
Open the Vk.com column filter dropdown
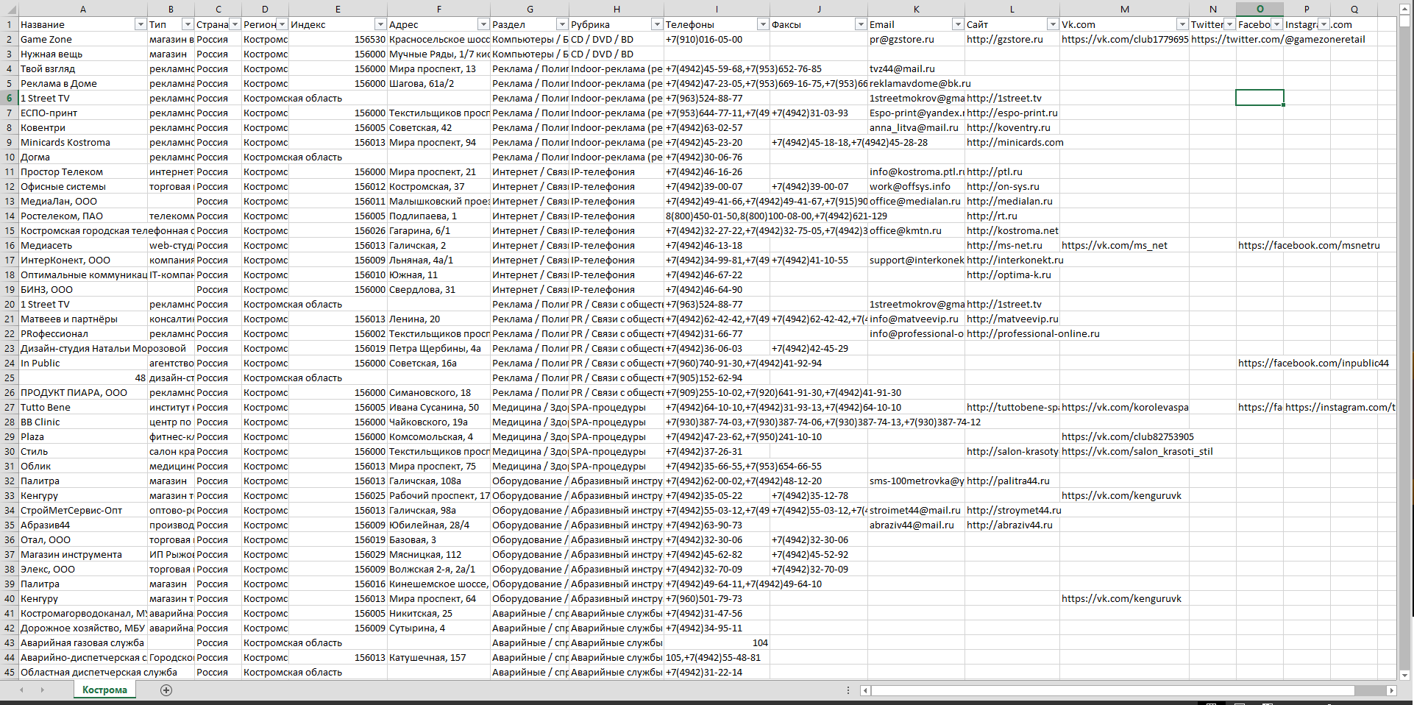click(1182, 24)
